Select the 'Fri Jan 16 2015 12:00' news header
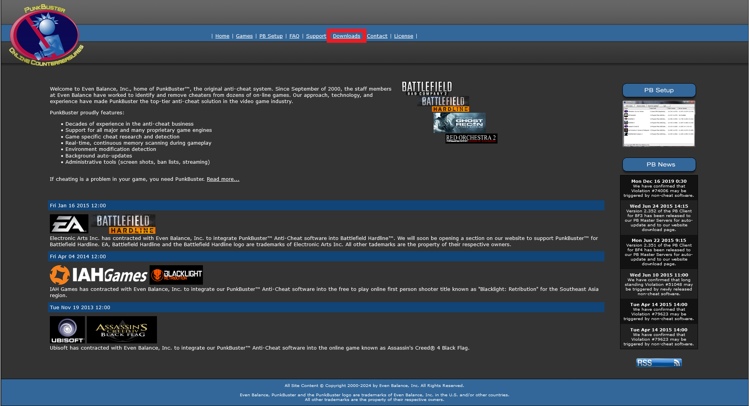 [x=326, y=205]
